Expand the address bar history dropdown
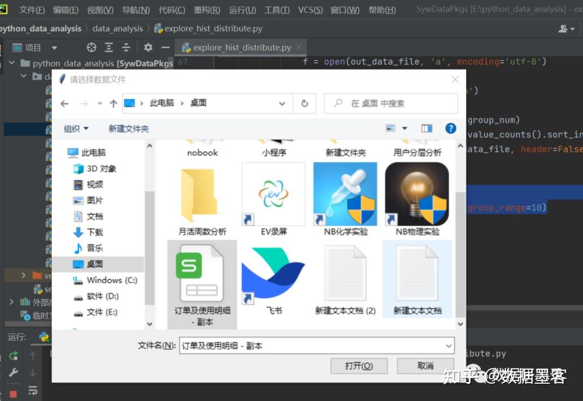583x401 pixels. click(282, 104)
